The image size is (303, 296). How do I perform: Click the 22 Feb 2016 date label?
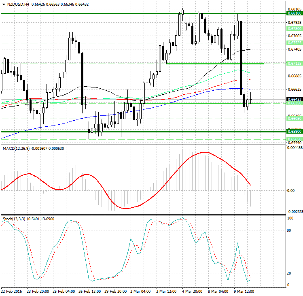[x=11, y=291]
